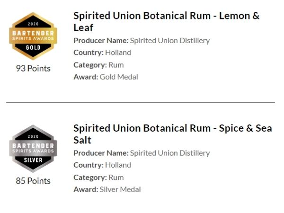Click the 2020 year on the gold badge
This screenshot has height=213, width=284.
coord(33,24)
